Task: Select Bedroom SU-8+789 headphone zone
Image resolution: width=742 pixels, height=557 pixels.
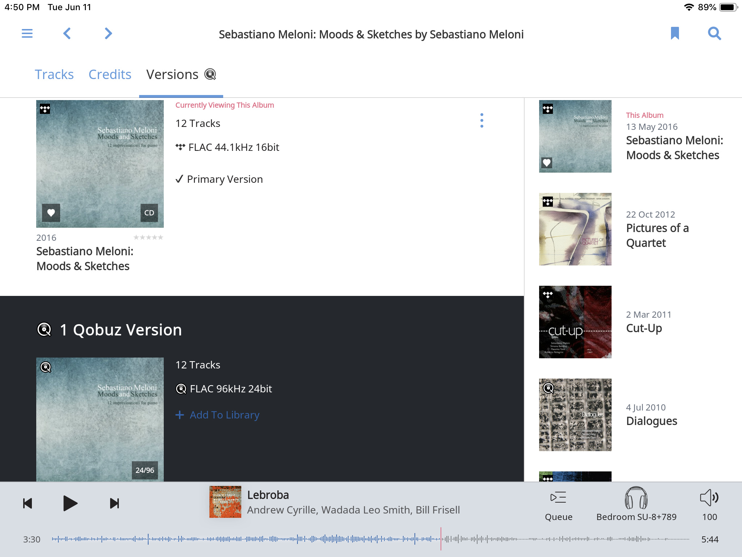Action: click(636, 504)
